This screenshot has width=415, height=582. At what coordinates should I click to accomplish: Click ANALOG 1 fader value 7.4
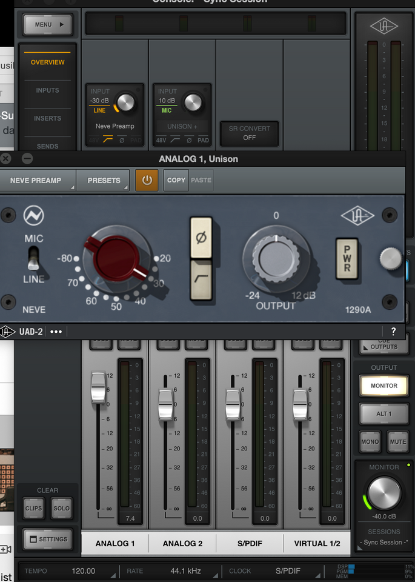(x=130, y=518)
